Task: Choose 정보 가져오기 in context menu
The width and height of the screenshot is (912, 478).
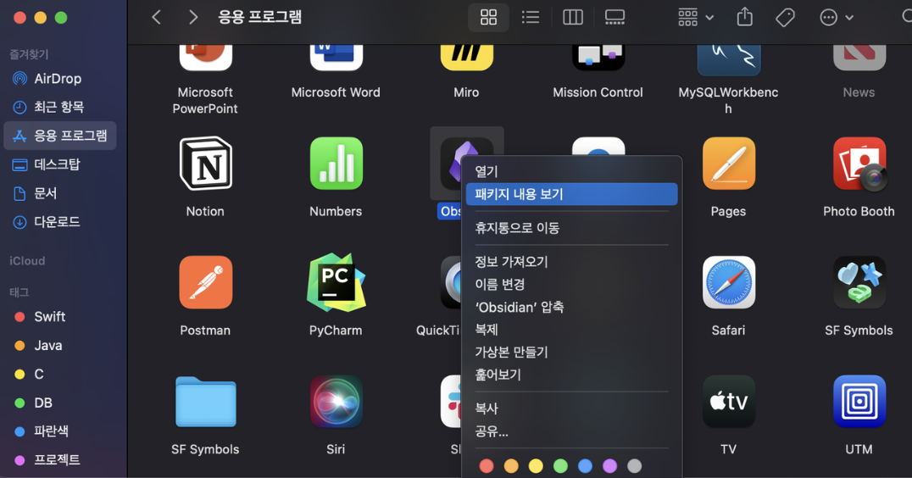Action: (572, 262)
